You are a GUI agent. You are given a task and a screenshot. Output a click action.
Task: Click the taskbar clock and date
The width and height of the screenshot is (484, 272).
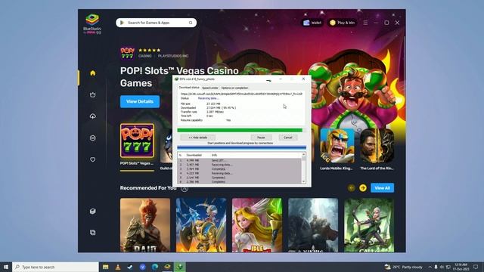461,267
